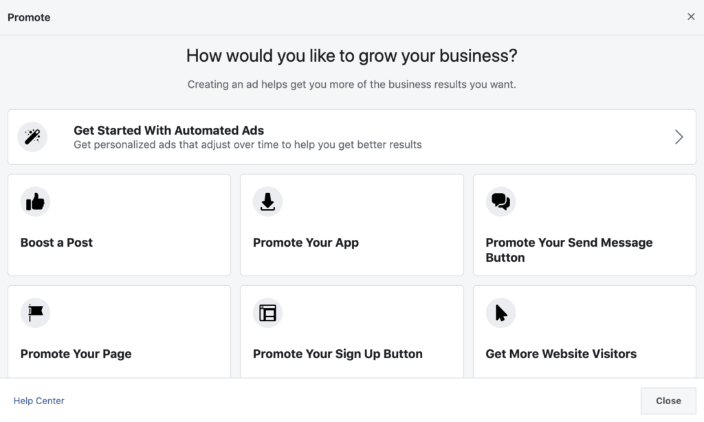Click the Promote dialog title
Screen dimensions: 704x422
pos(29,17)
